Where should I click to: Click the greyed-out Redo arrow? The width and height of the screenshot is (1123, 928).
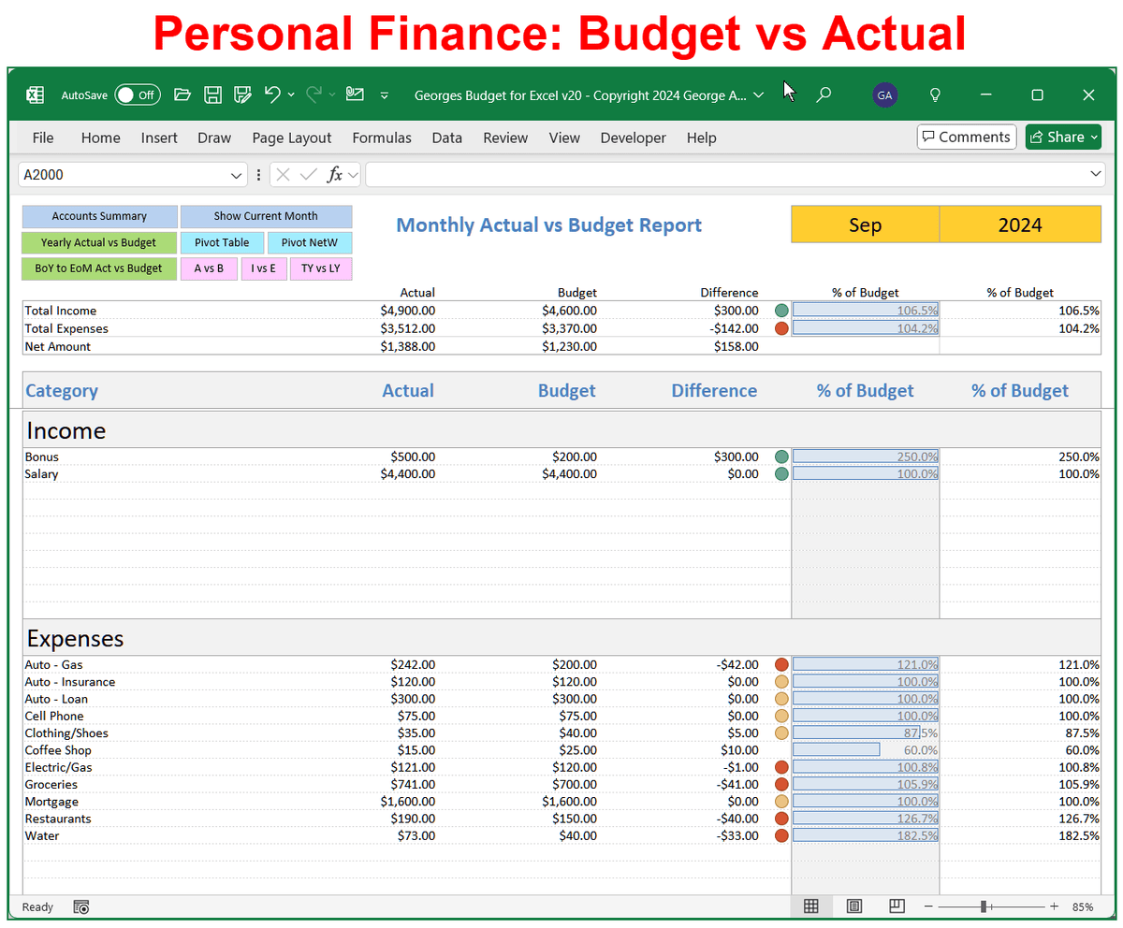pos(314,94)
